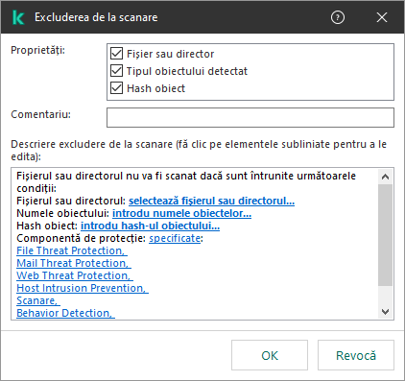Viewport: 405px width, 381px height.
Task: Toggle the Tipul obiectului detectat checkbox
Action: (x=116, y=71)
